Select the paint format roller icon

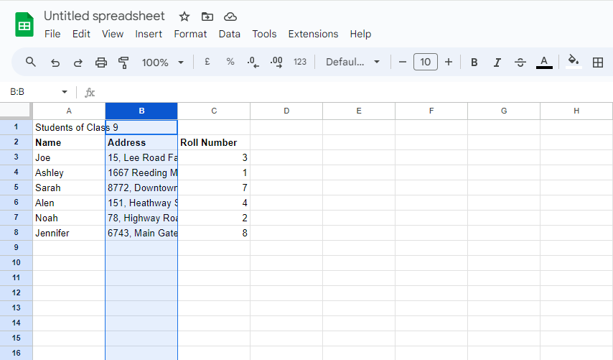point(123,63)
